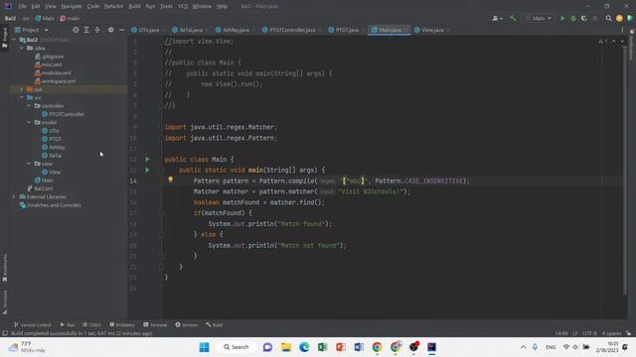Expand the External Libraries node
Image resolution: width=636 pixels, height=357 pixels.
[14, 196]
